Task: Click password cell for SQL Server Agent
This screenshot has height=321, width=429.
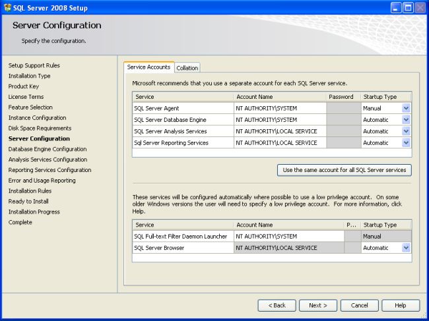Action: [x=344, y=108]
